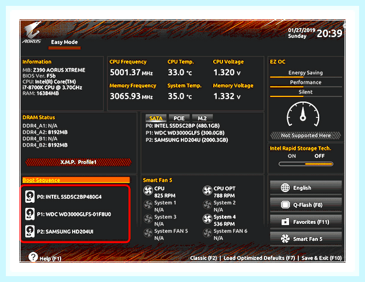Open the Boot Sequence header
Viewport: 365px width, 282px height.
click(76, 180)
